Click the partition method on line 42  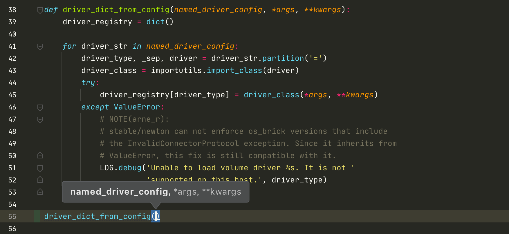(283, 58)
